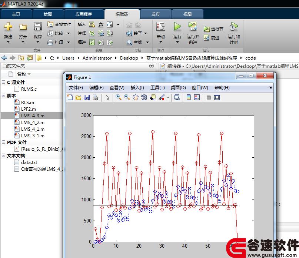
Task: Click the back navigation arrow
Action: 4,58
